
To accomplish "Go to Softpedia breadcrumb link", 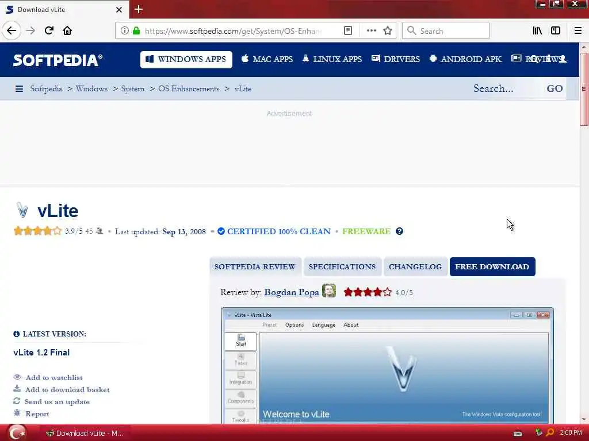I will point(46,89).
